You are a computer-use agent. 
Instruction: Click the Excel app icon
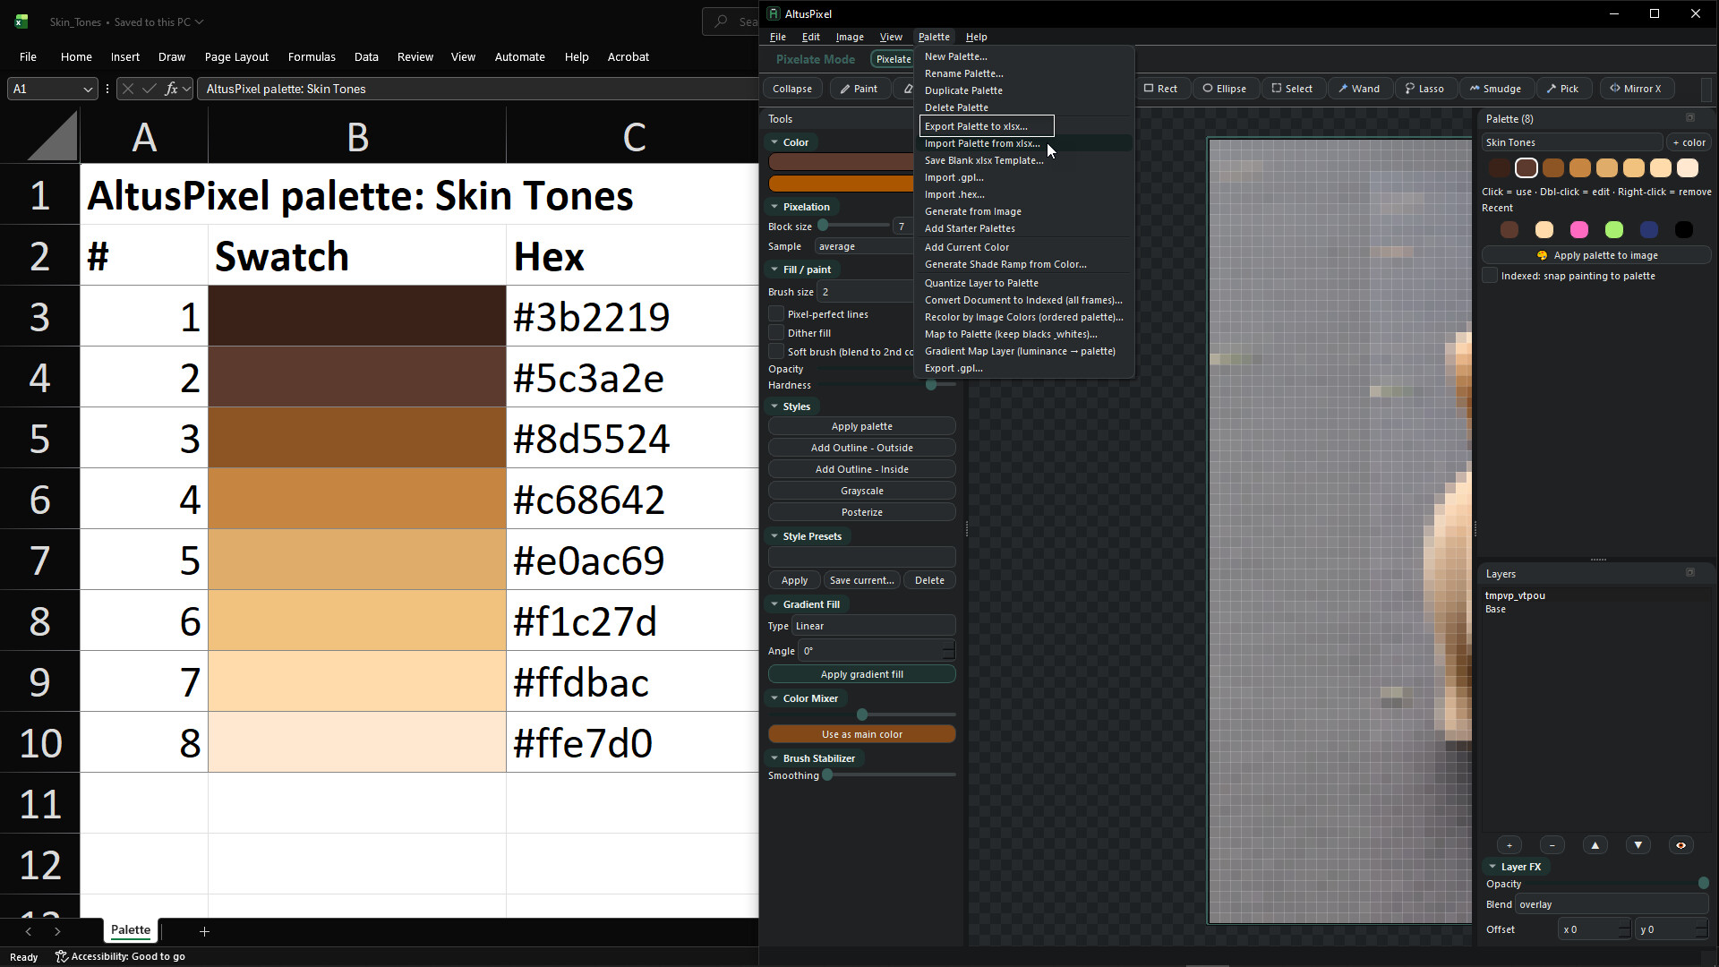(x=21, y=21)
